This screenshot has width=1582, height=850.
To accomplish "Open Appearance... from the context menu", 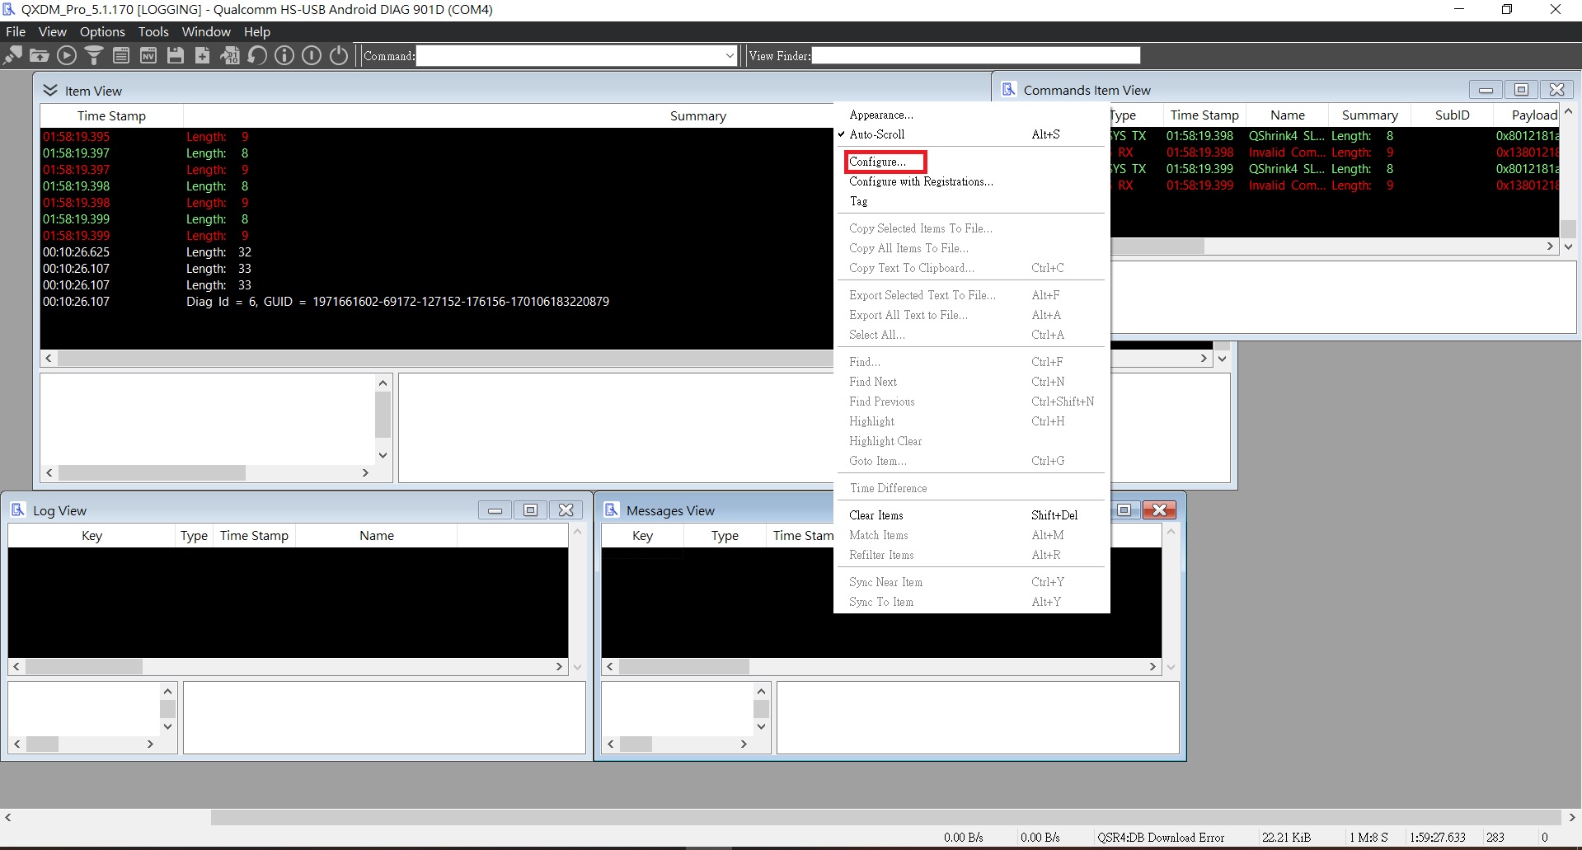I will pos(880,115).
